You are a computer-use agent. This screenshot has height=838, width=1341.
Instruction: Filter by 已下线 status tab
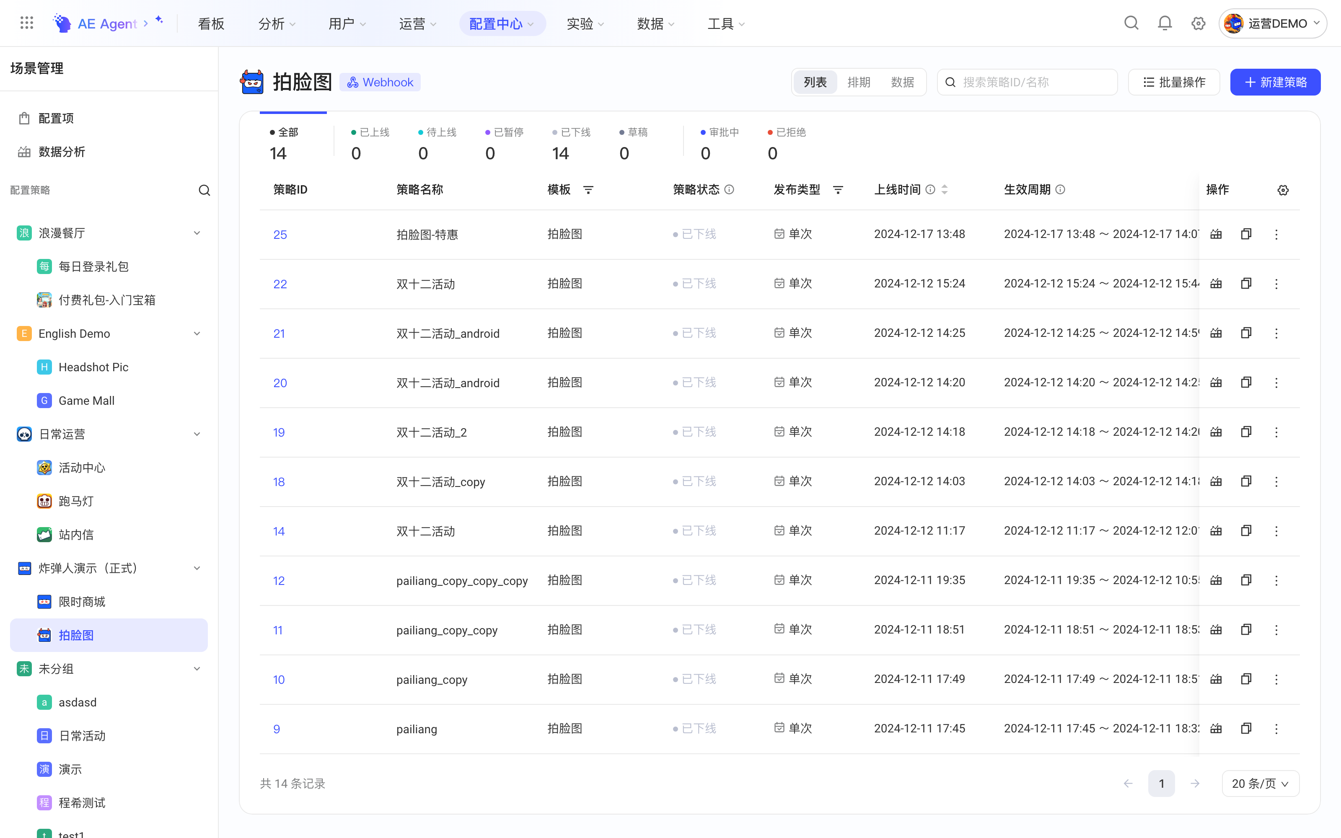[x=571, y=143]
